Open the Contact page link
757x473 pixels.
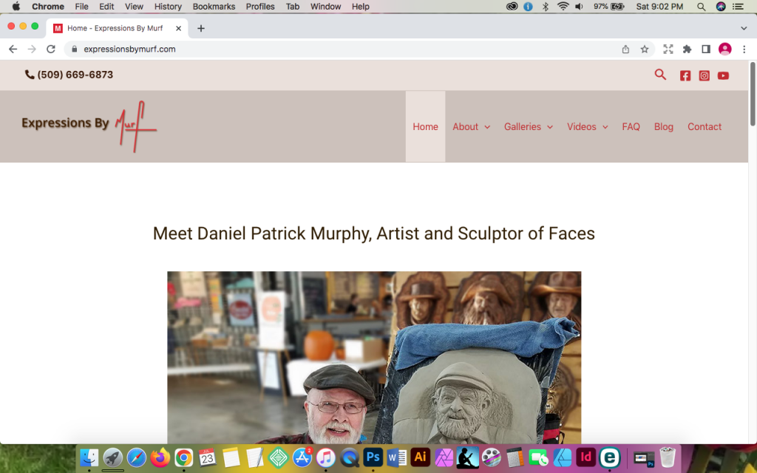pyautogui.click(x=704, y=126)
